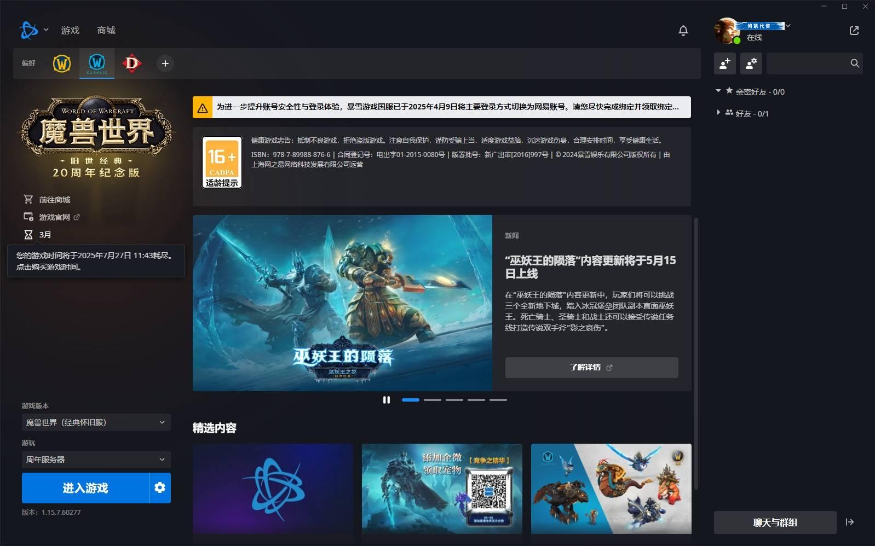Expand the 好友 group

[x=718, y=113]
